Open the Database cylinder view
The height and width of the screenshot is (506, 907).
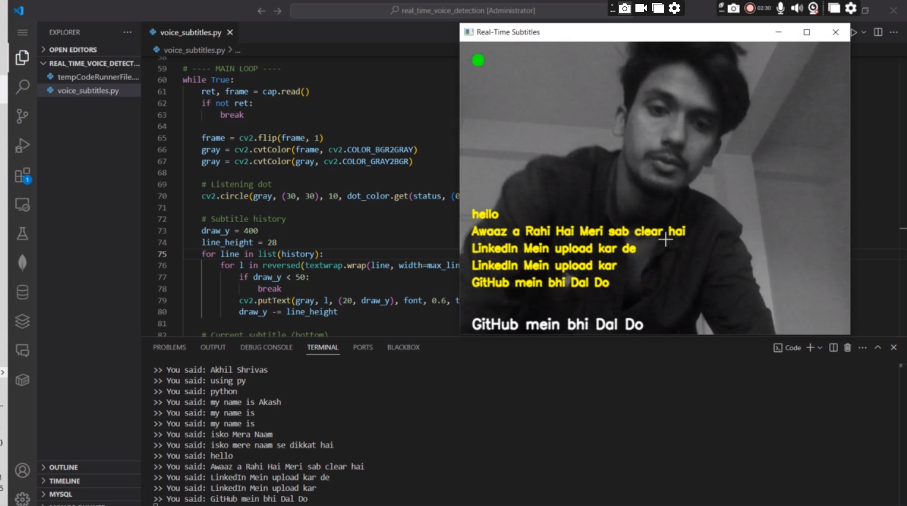tap(22, 292)
